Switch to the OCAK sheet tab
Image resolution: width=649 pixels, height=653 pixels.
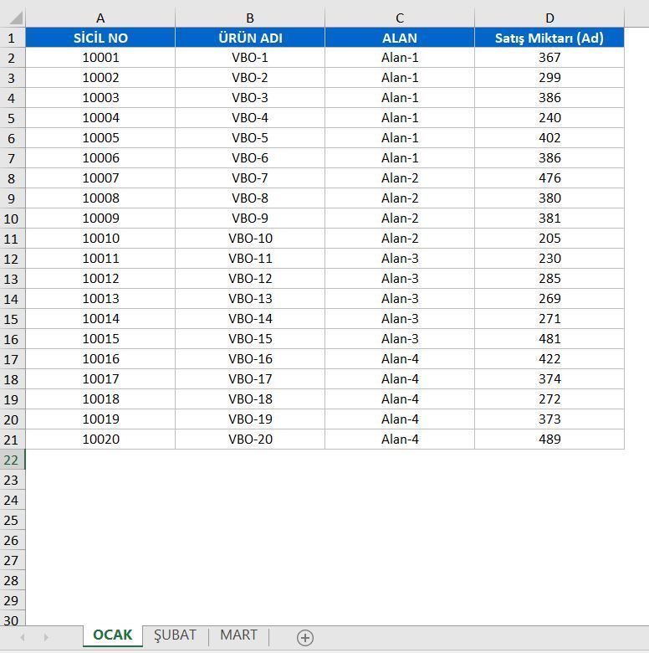click(x=112, y=635)
